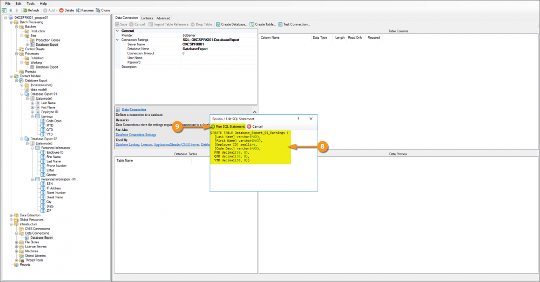Click the Refresh toolbar button

[x=31, y=10]
